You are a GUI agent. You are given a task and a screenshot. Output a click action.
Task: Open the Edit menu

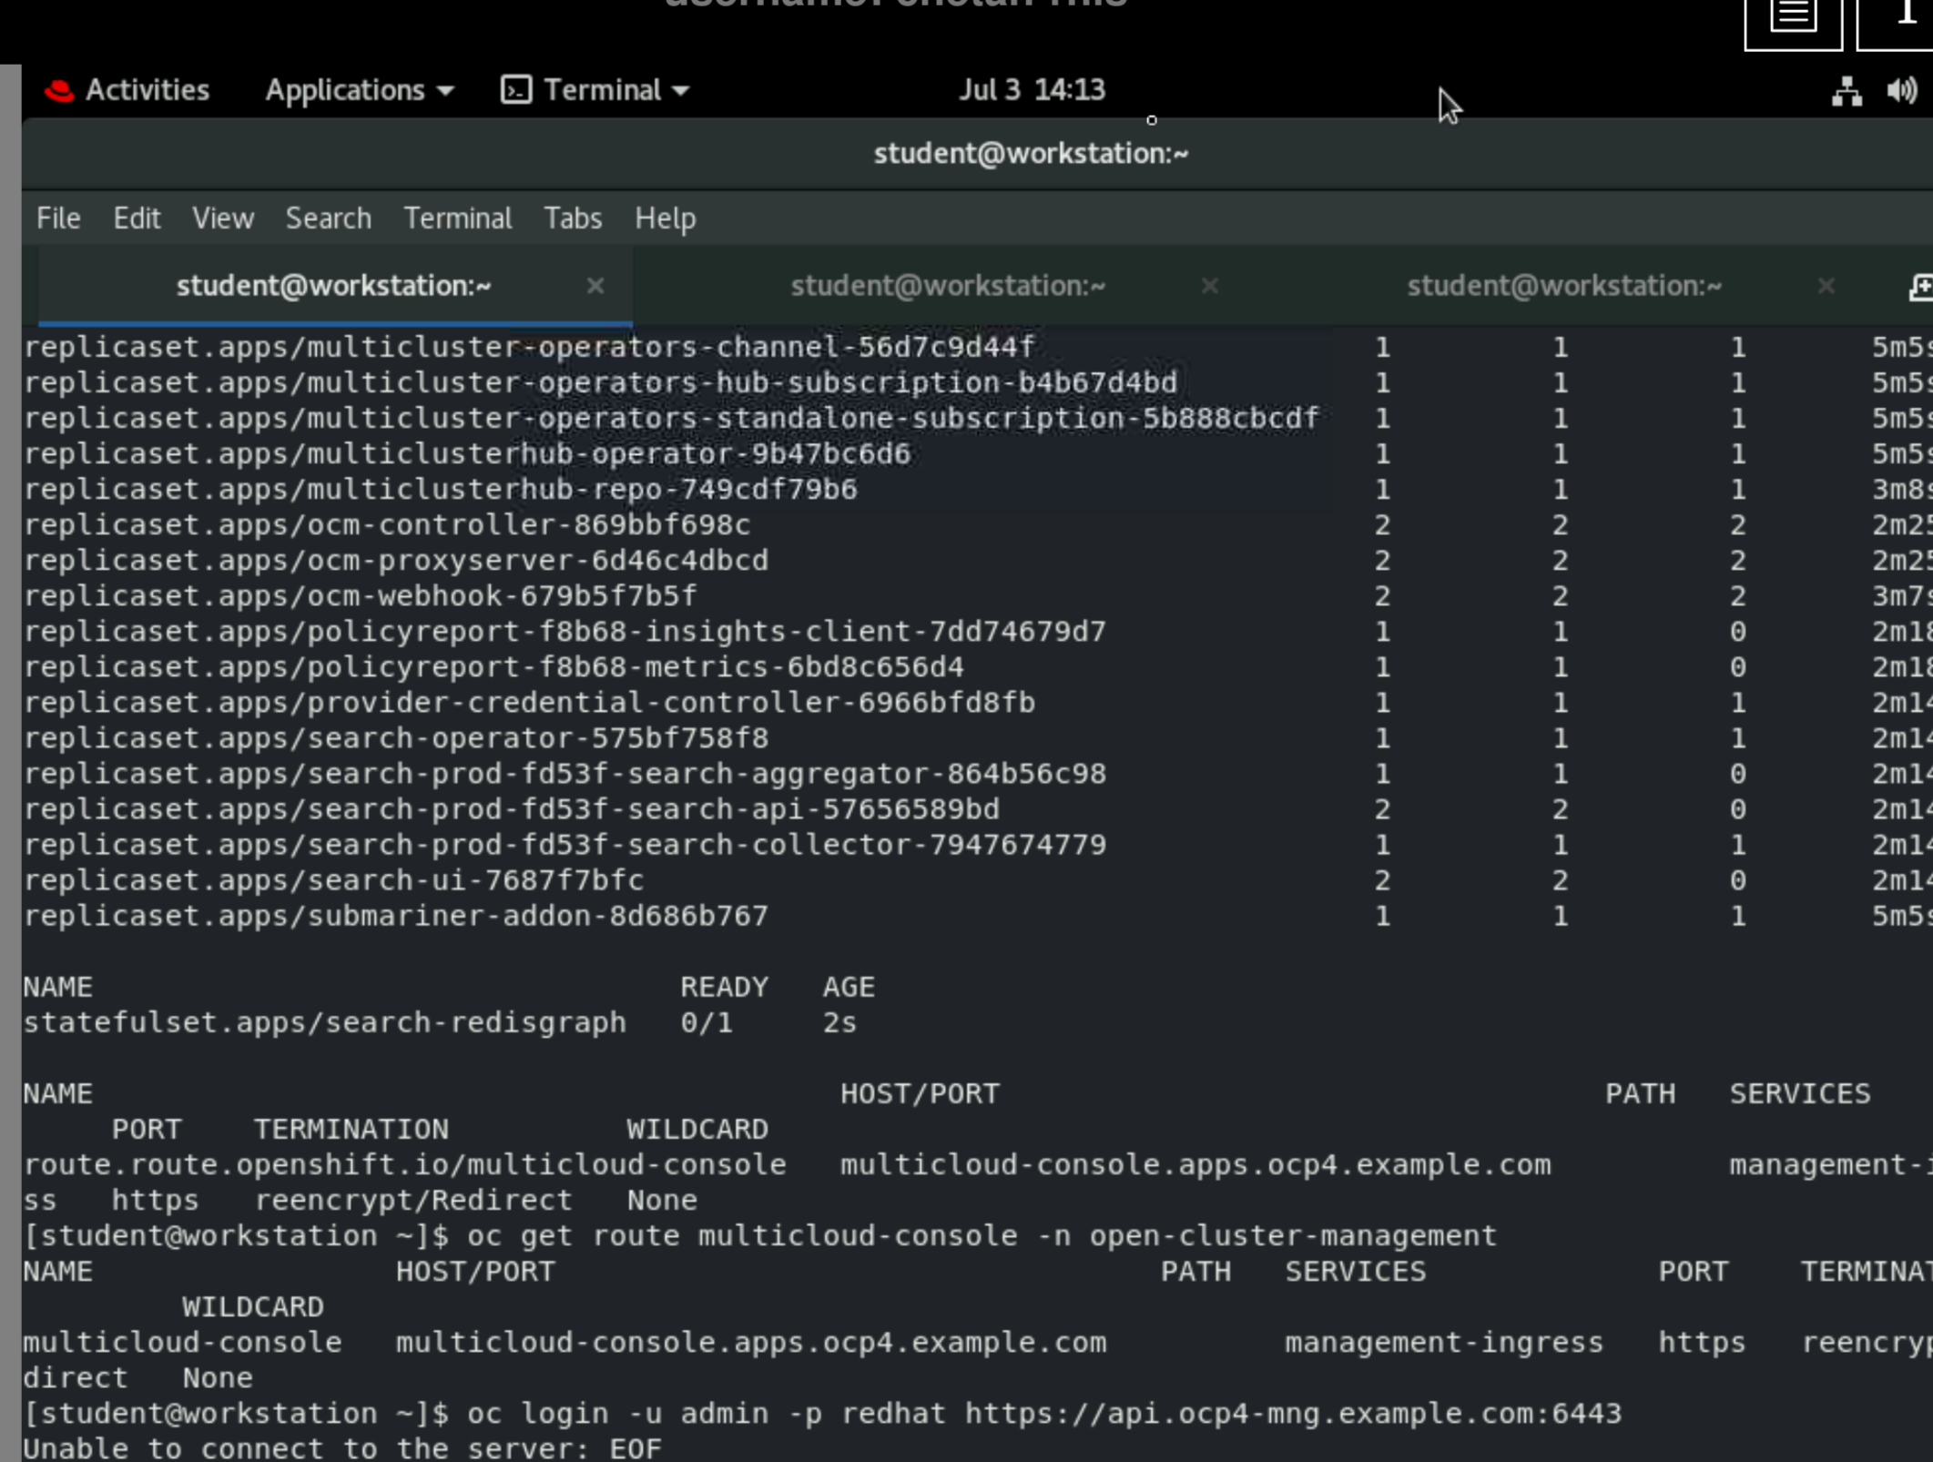pyautogui.click(x=137, y=218)
